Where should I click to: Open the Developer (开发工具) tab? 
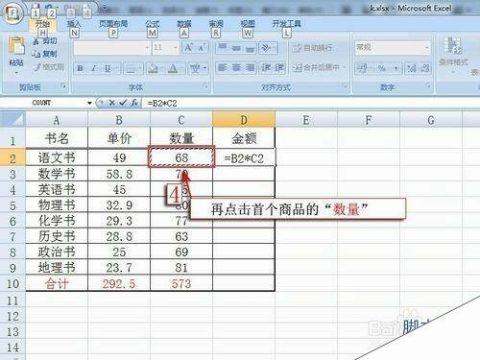pos(287,24)
